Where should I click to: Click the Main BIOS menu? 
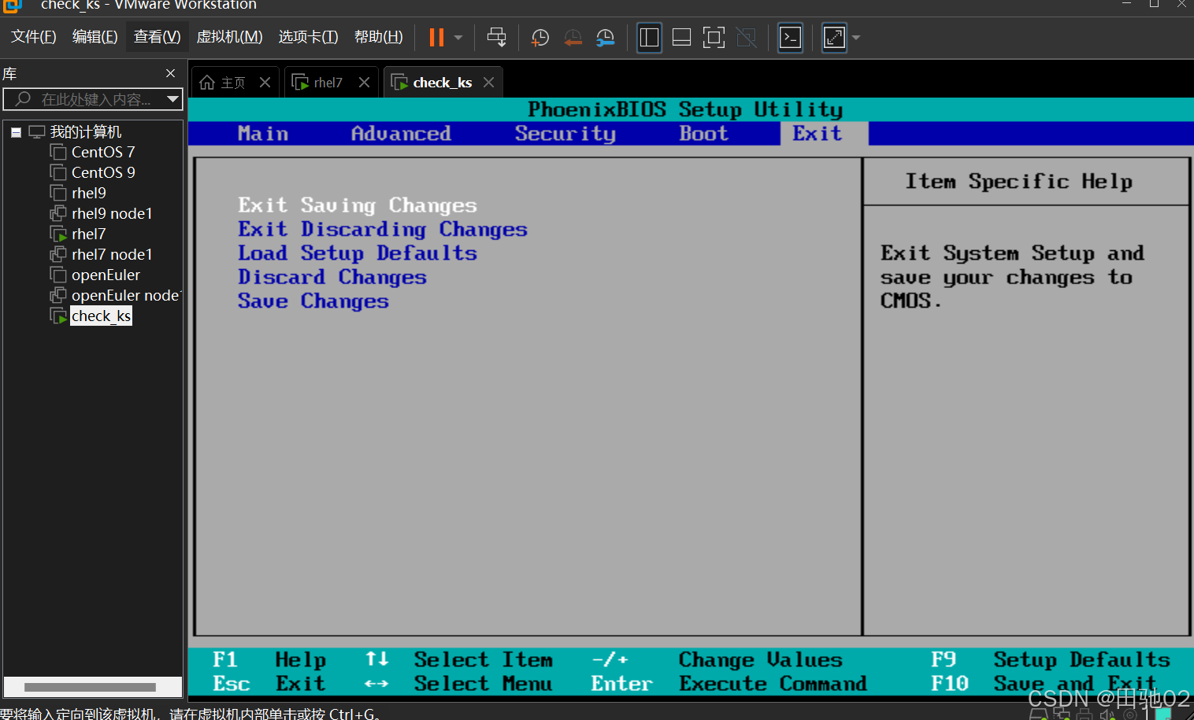pos(263,134)
